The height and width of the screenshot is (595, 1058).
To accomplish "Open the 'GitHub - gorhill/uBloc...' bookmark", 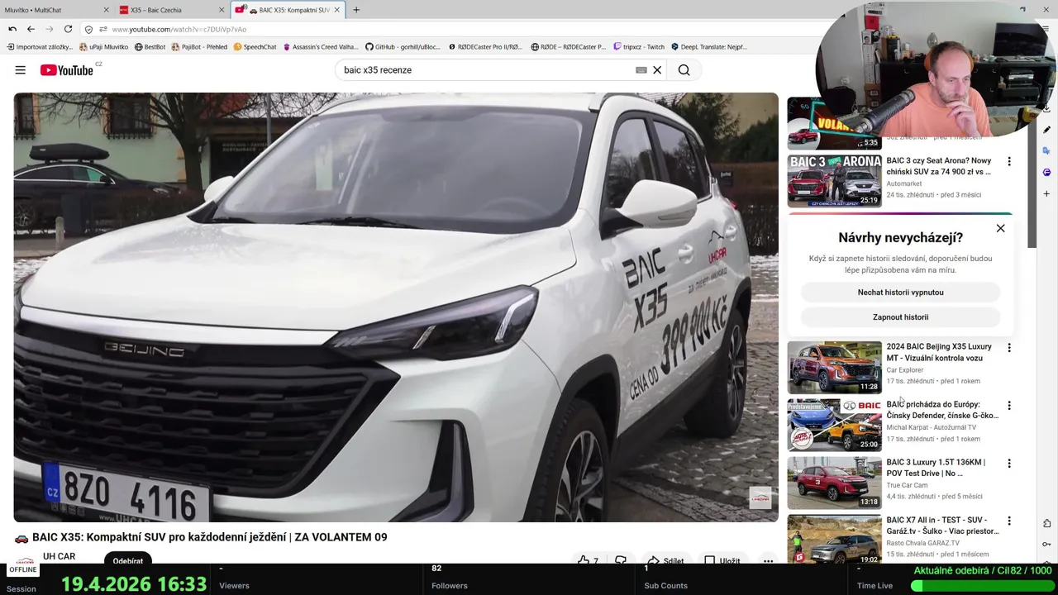I will coord(403,47).
